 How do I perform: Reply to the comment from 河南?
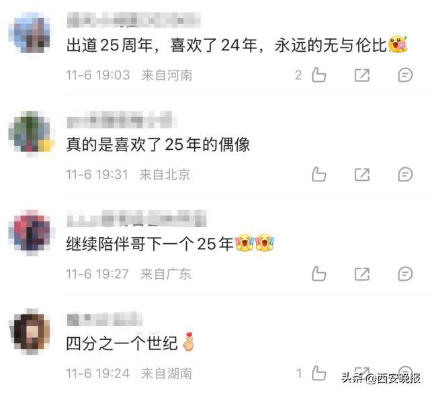pos(405,75)
